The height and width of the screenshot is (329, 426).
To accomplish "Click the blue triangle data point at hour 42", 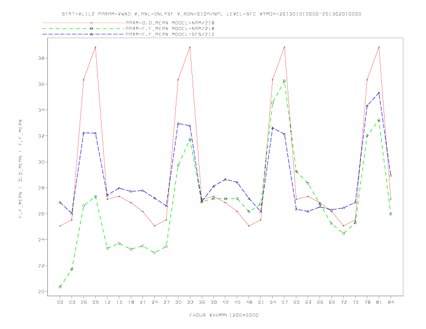I will (225, 179).
